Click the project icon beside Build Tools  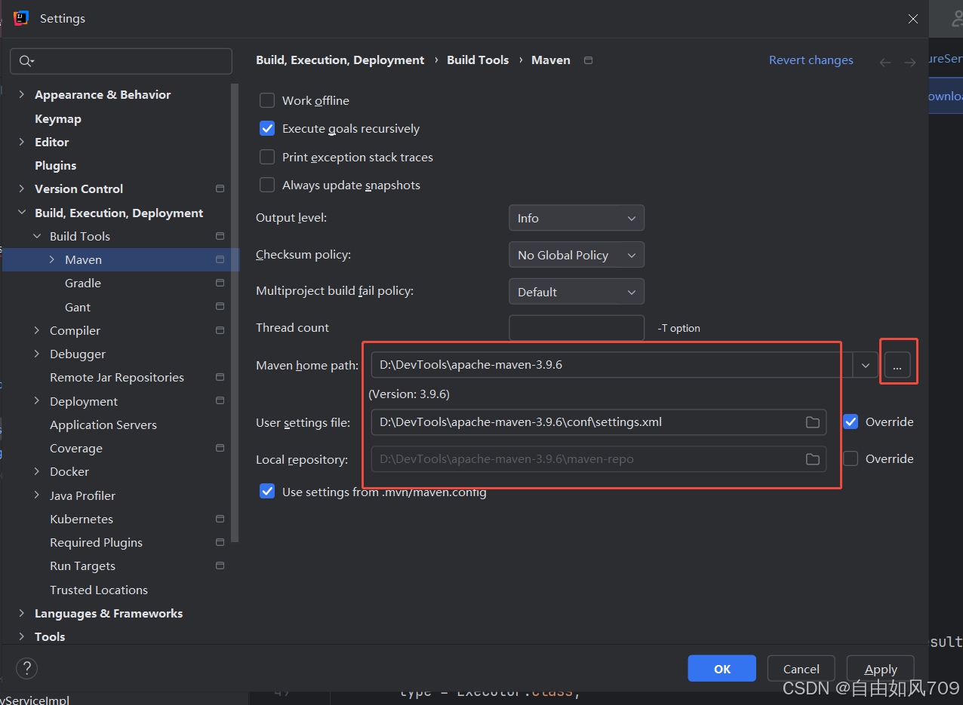pos(220,236)
